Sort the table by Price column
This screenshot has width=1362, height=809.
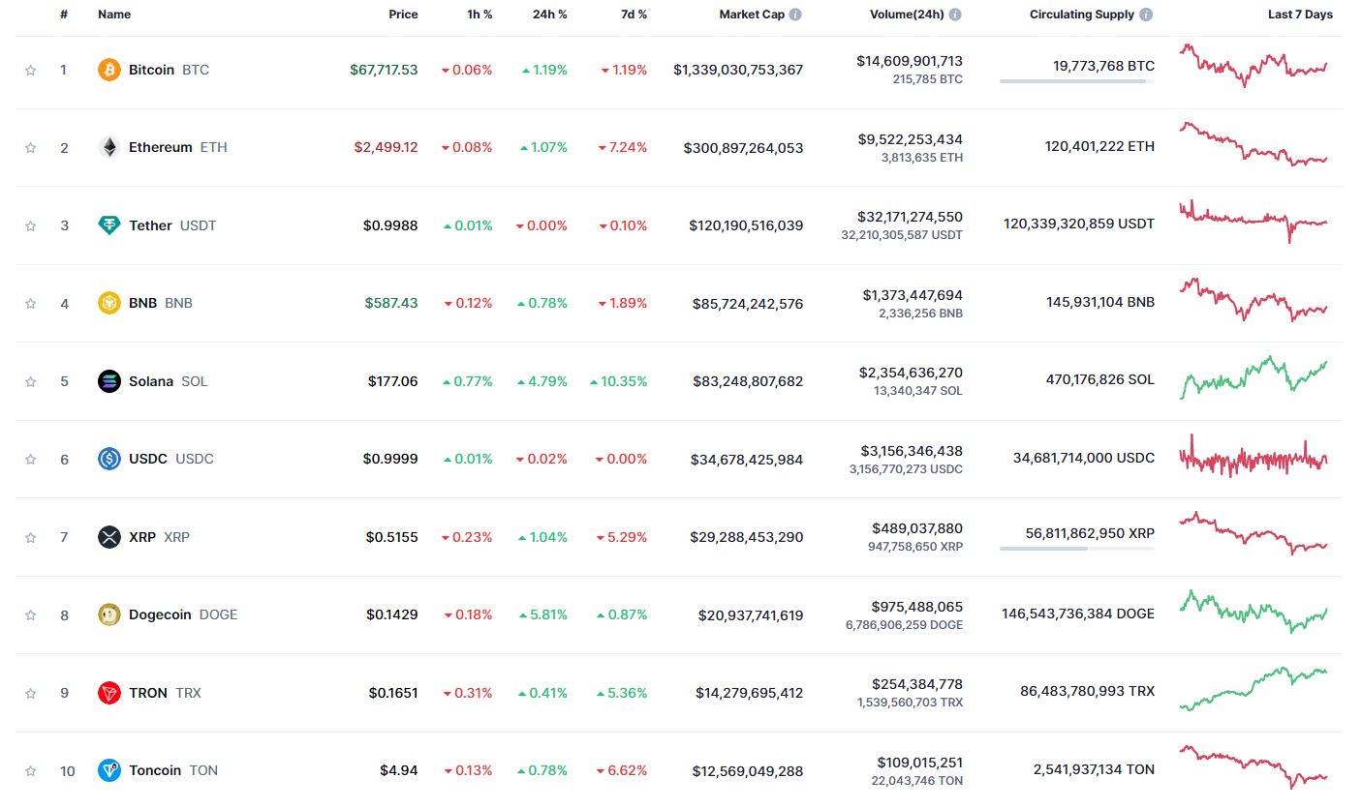pos(404,15)
